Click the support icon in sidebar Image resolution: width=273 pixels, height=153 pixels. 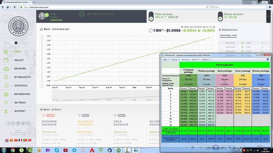[x=6, y=111]
